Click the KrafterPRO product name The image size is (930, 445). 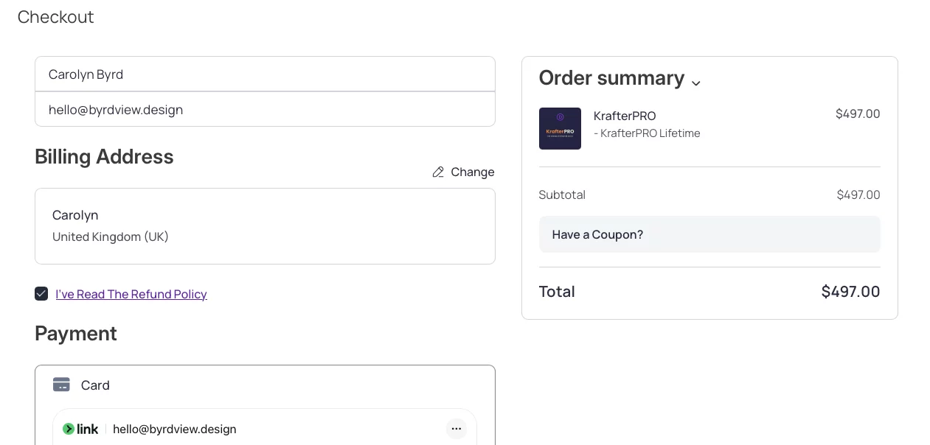[625, 116]
